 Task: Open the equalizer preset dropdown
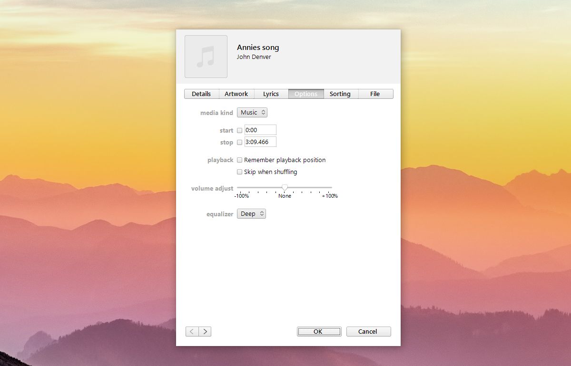251,214
